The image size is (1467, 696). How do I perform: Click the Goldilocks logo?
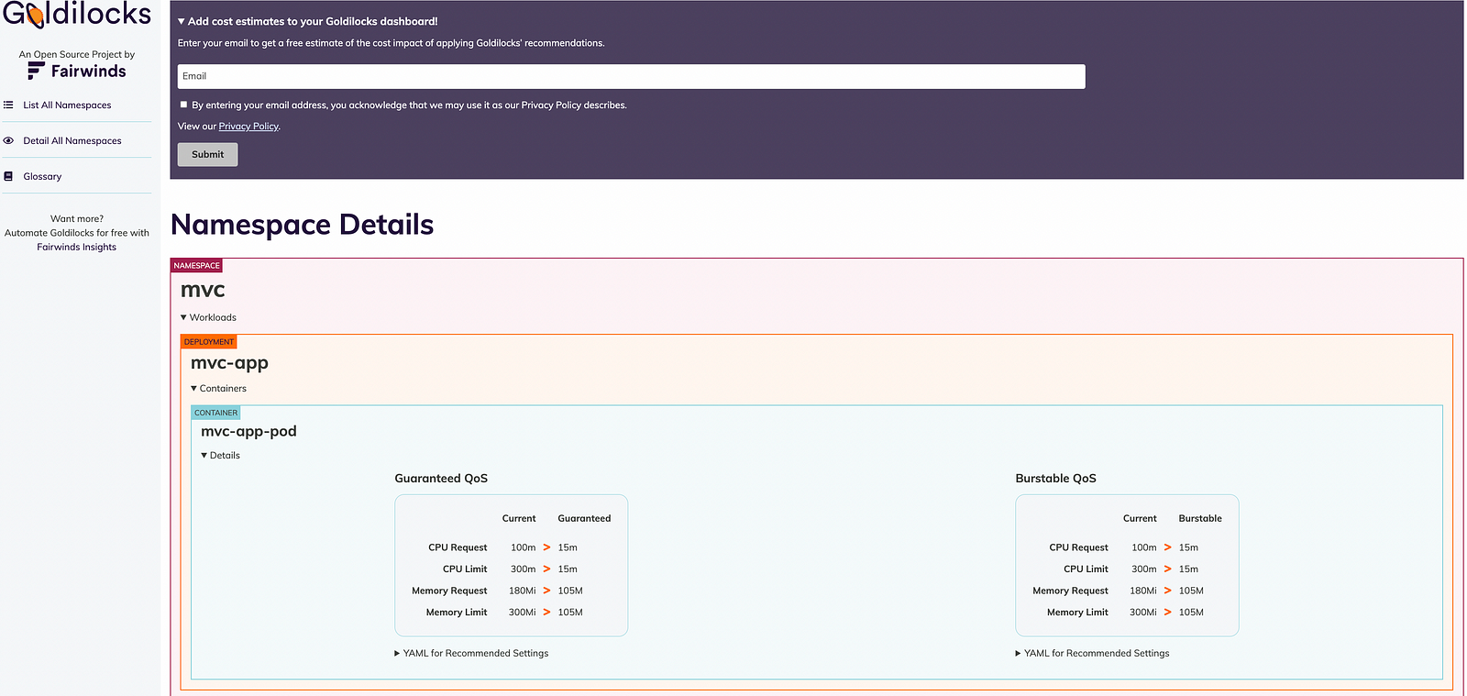coord(77,15)
